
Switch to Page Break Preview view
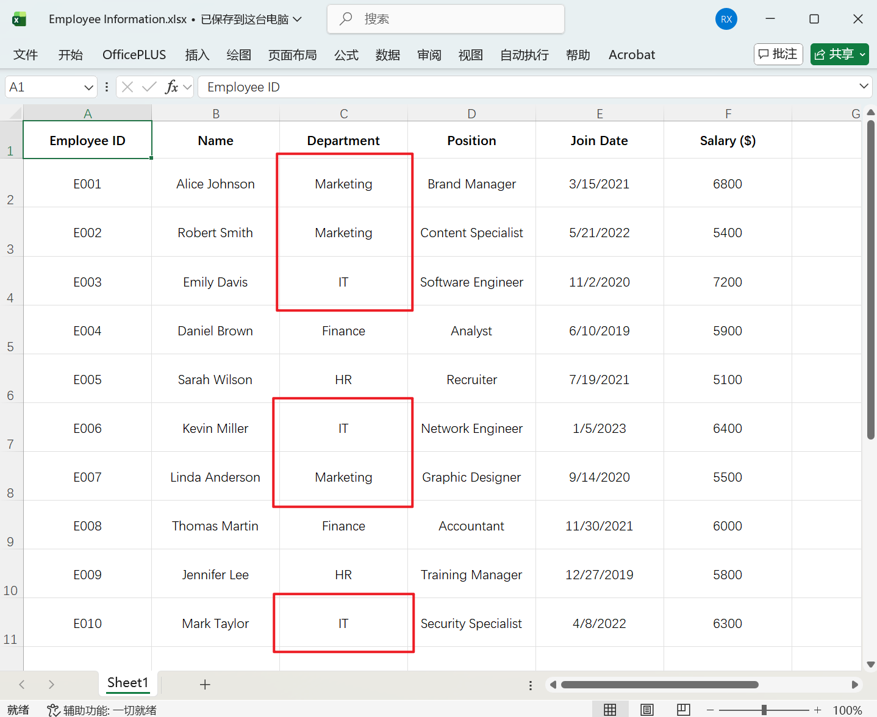pos(683,709)
